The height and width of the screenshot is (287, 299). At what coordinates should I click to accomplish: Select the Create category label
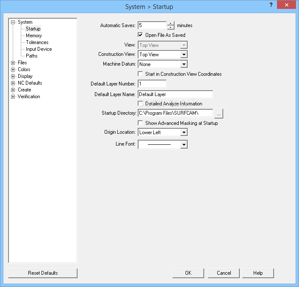click(x=25, y=90)
